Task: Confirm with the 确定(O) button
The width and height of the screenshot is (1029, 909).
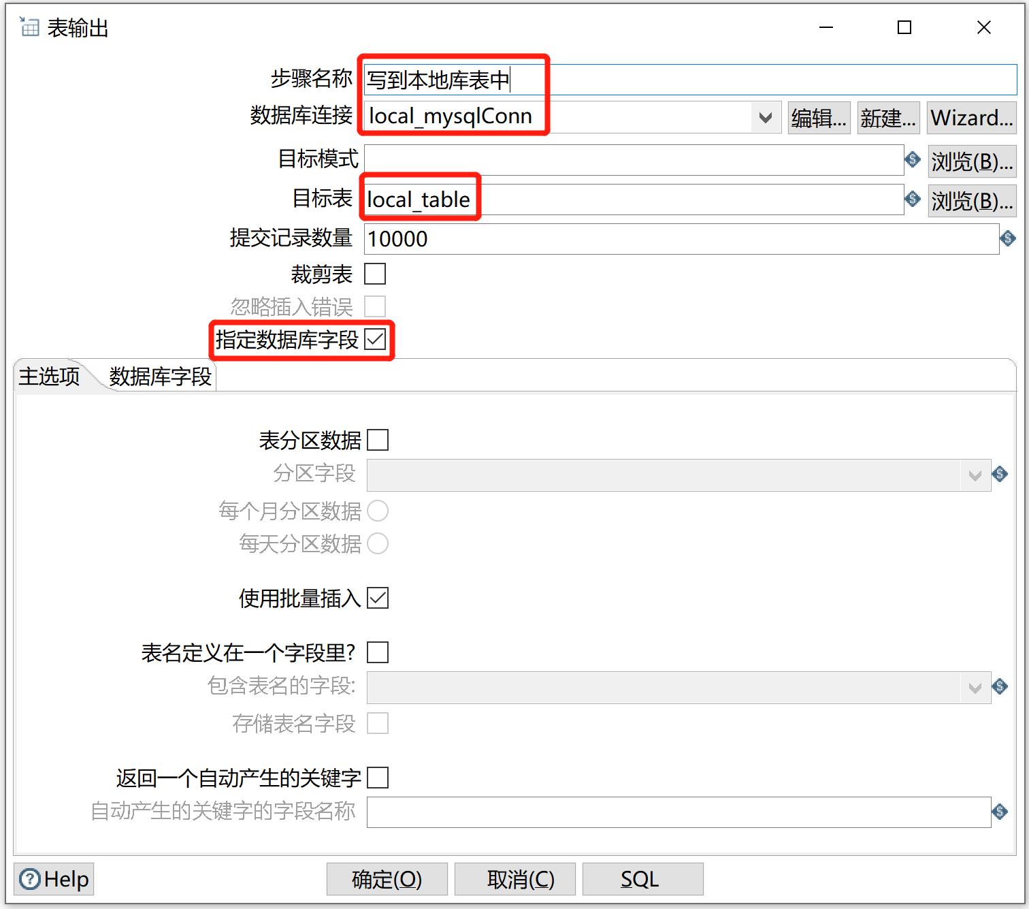Action: (387, 879)
